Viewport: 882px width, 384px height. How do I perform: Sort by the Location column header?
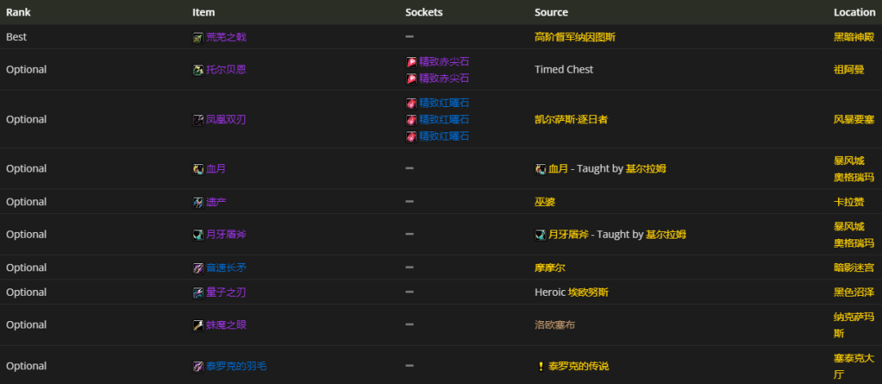click(854, 12)
